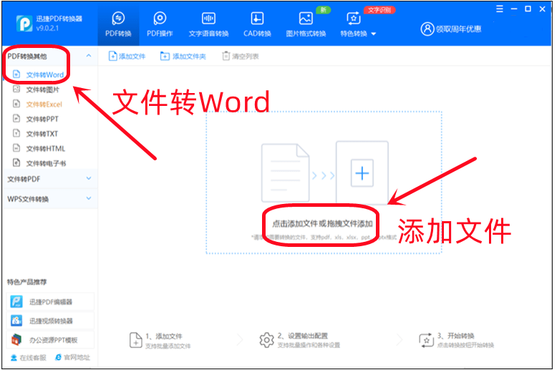Image resolution: width=557 pixels, height=370 pixels.
Task: Open 迅捷视频转换器 product recommendation
Action: (x=49, y=321)
